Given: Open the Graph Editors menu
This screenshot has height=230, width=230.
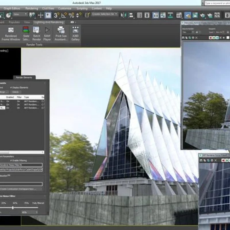Looking at the screenshot, I should pyautogui.click(x=12, y=8).
